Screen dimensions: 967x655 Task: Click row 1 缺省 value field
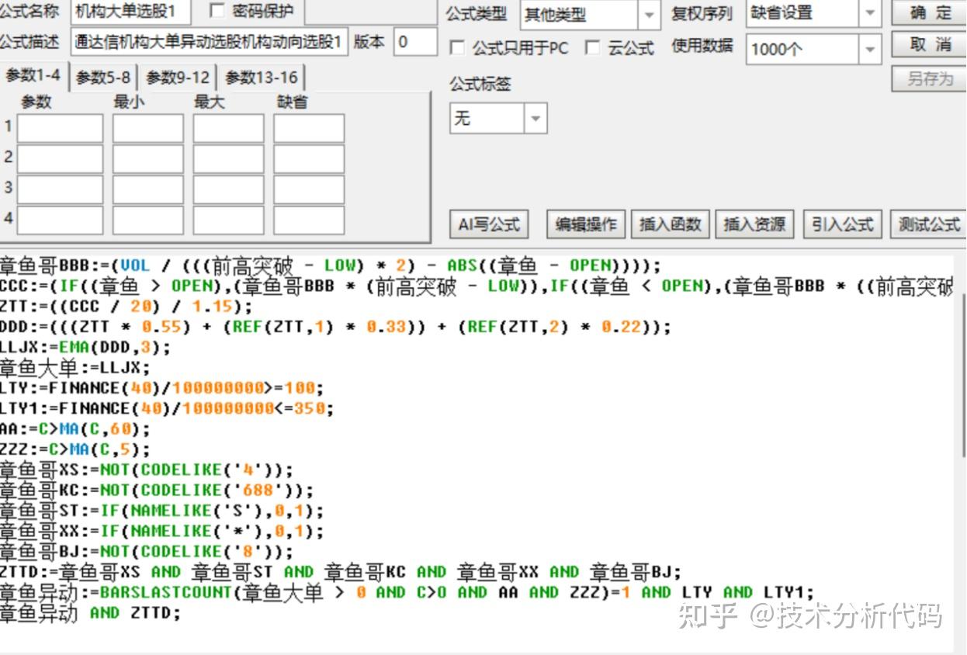click(x=309, y=128)
